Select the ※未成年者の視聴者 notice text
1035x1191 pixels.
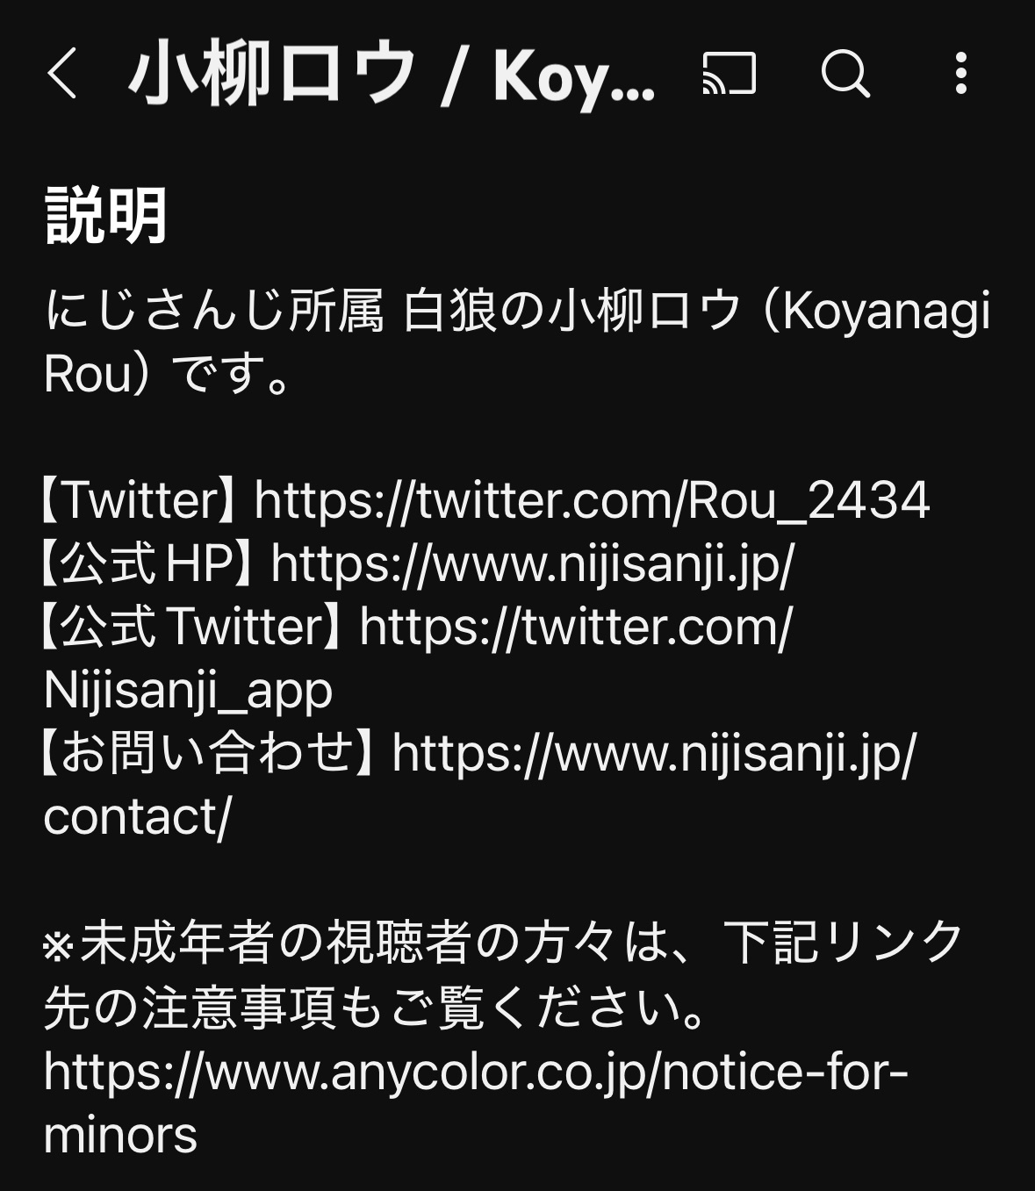[x=504, y=975]
